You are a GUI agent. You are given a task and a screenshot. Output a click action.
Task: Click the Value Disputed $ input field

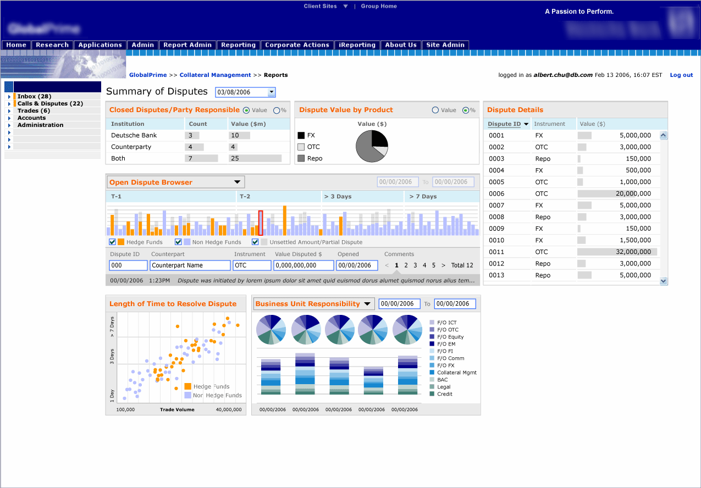pos(304,265)
